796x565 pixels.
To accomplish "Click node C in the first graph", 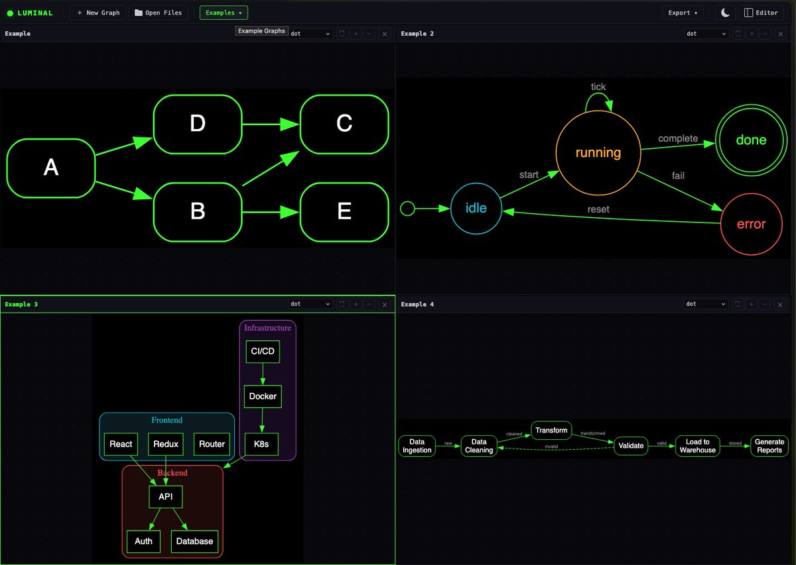I will click(x=344, y=124).
